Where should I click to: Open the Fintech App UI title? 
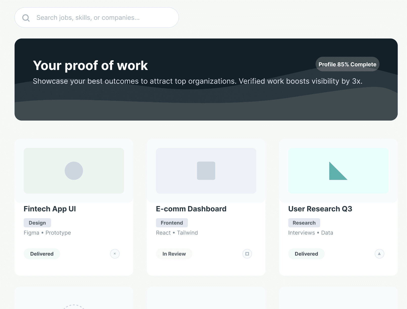50,209
